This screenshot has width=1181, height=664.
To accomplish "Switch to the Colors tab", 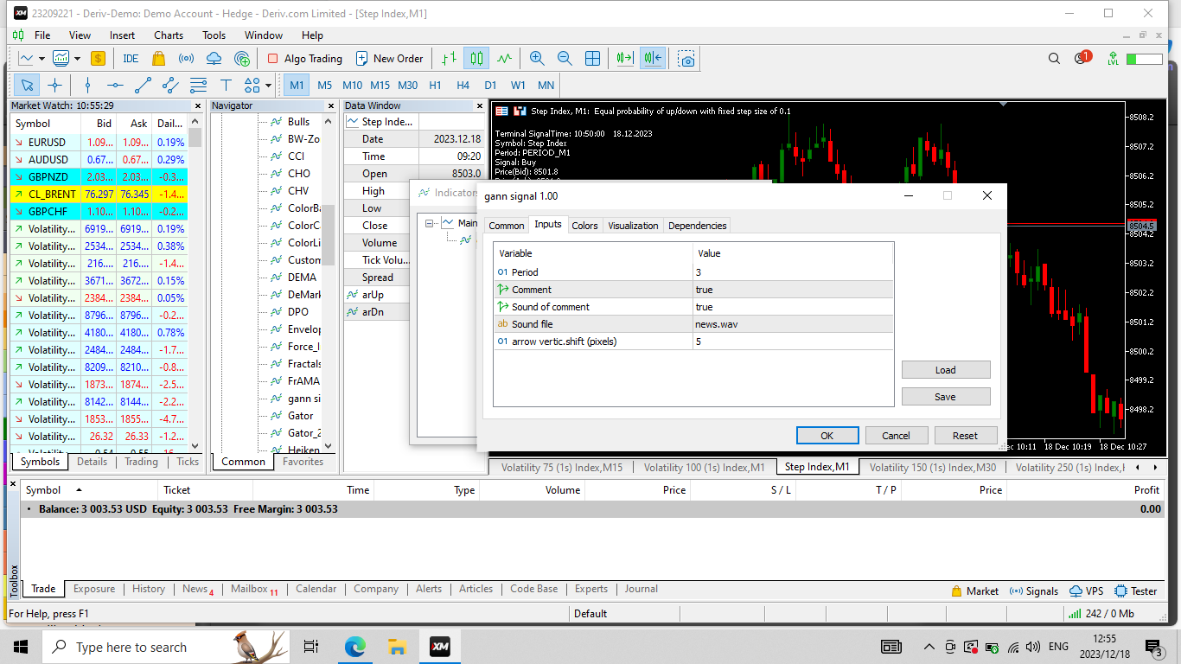I will click(584, 226).
